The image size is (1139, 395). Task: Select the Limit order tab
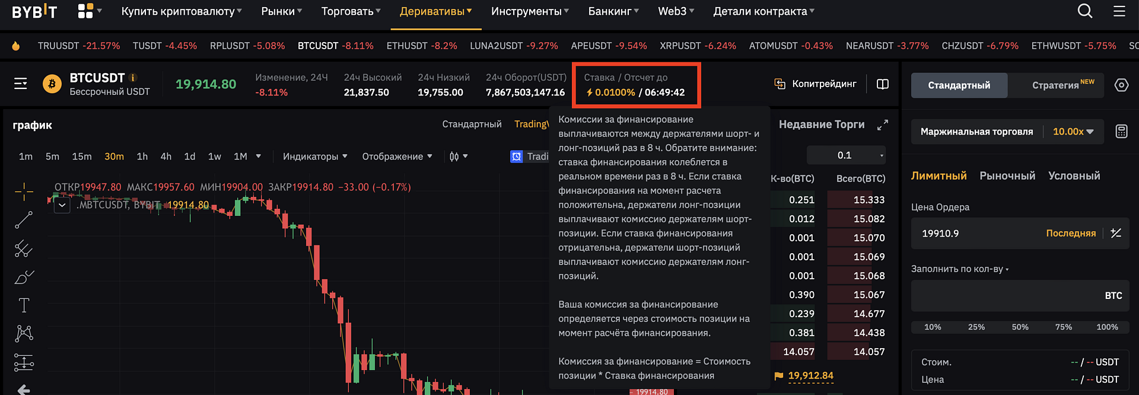[939, 176]
